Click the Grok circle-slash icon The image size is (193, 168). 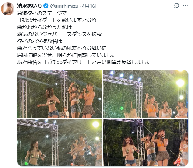(177, 6)
